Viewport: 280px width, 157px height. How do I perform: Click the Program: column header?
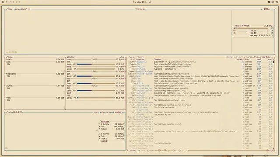coord(140,59)
